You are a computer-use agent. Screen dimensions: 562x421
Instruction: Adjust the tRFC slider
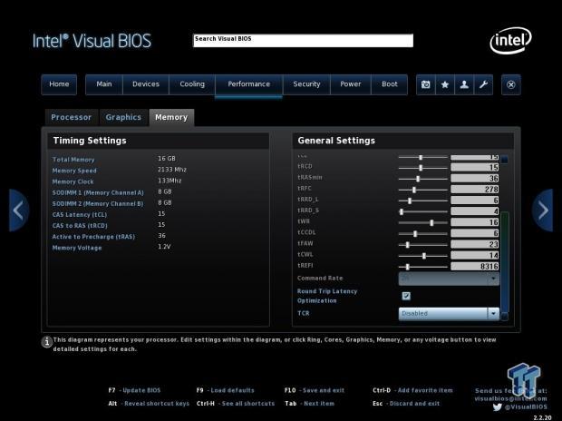pos(423,190)
